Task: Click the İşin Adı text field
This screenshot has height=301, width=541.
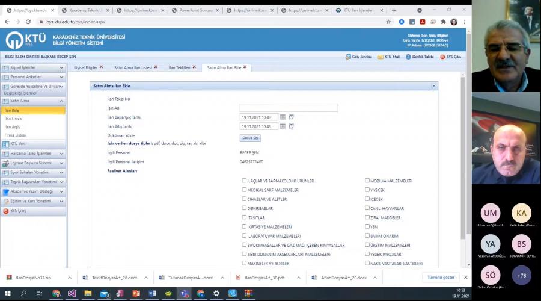Action: pos(289,108)
